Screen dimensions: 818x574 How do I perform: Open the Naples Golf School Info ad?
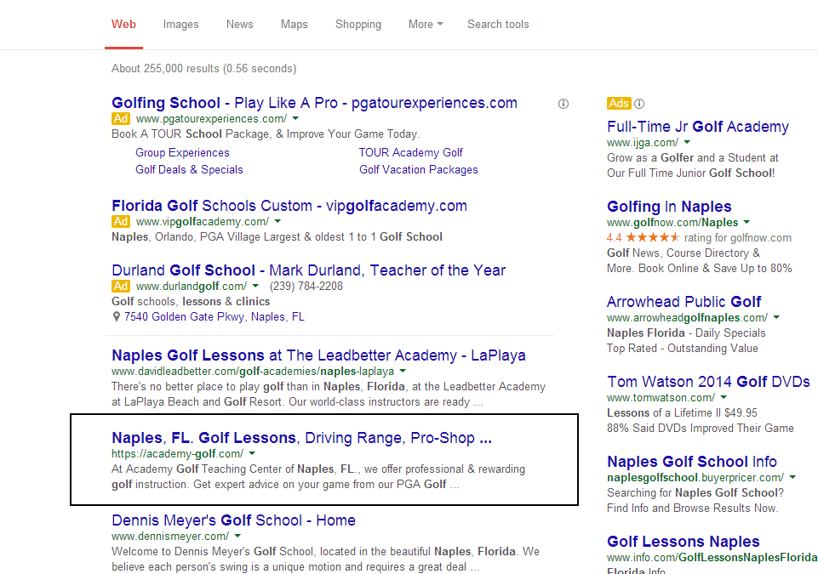[x=692, y=462]
